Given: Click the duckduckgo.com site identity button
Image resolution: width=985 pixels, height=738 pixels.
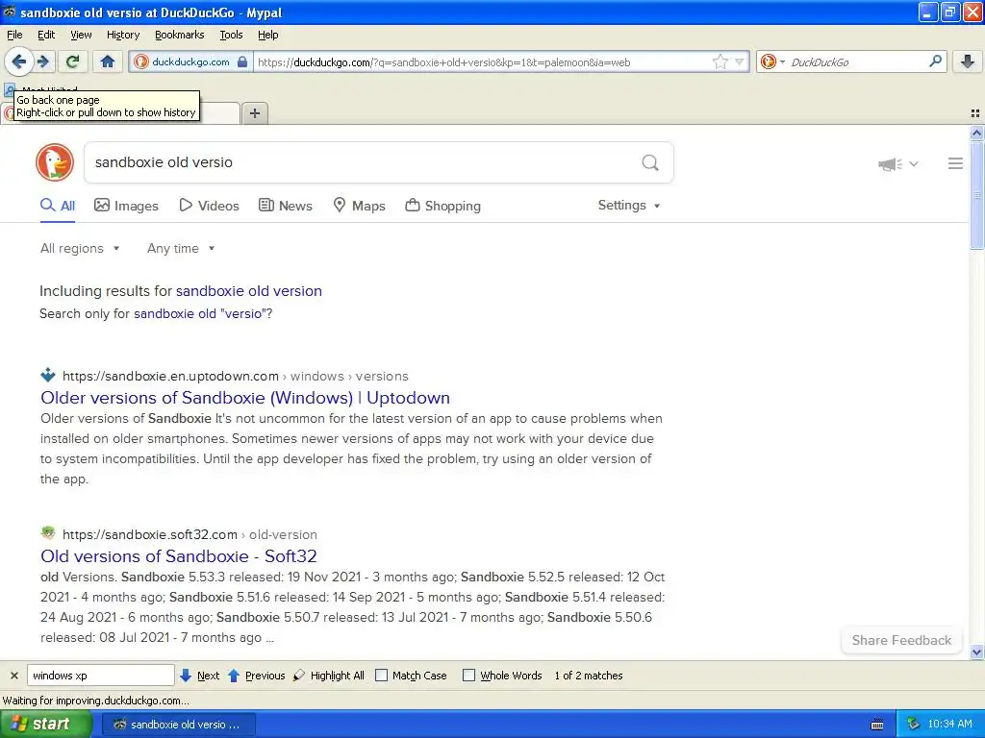Looking at the screenshot, I should pos(191,61).
